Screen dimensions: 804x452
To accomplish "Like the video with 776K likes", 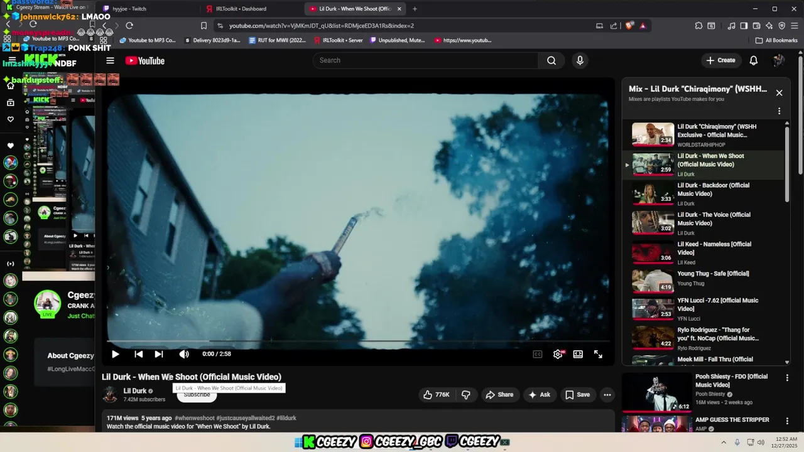I will coord(437,395).
